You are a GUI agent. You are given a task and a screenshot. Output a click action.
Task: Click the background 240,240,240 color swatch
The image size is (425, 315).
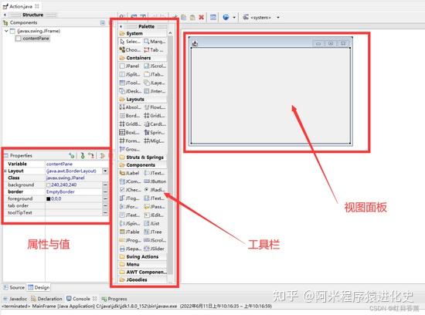pos(49,185)
